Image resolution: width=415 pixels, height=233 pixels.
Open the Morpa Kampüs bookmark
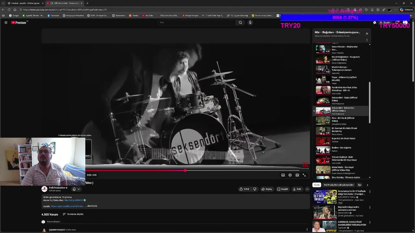click(x=190, y=16)
